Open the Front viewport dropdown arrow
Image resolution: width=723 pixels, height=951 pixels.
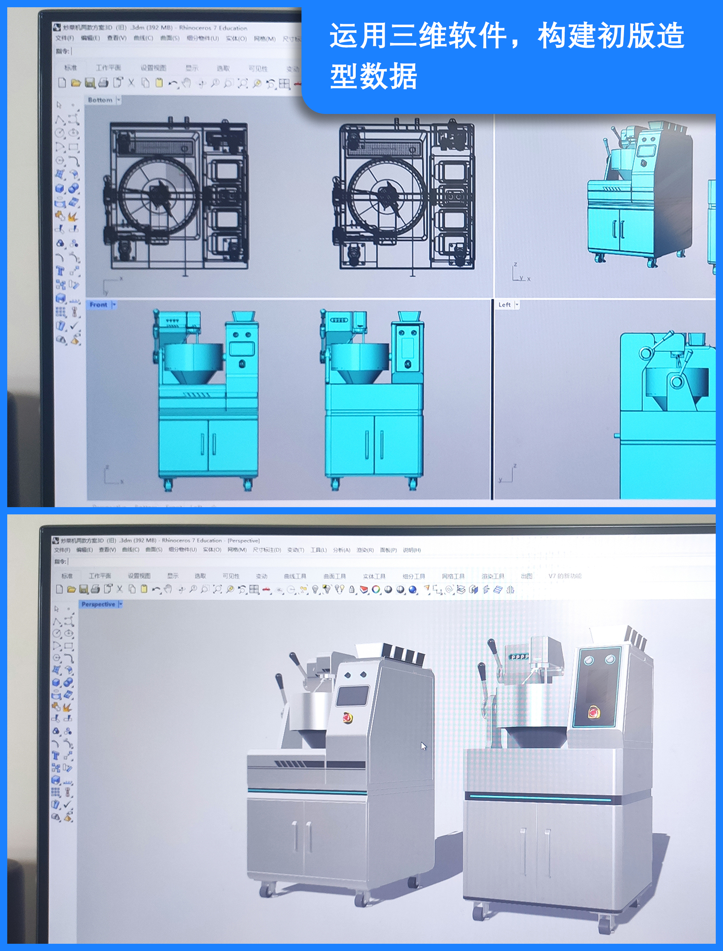(x=114, y=304)
